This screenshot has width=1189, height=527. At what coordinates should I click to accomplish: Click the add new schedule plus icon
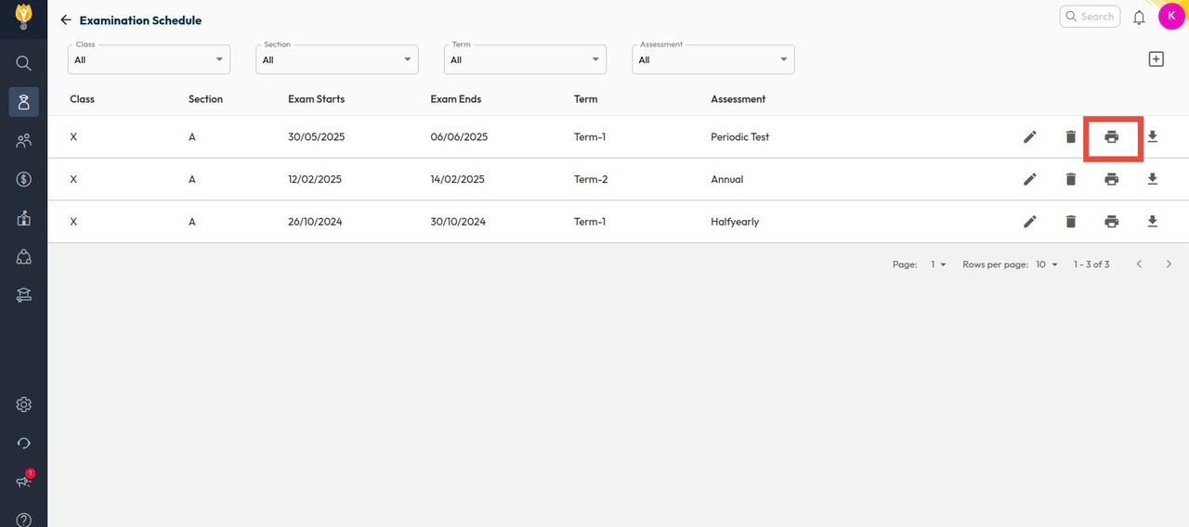click(x=1156, y=59)
